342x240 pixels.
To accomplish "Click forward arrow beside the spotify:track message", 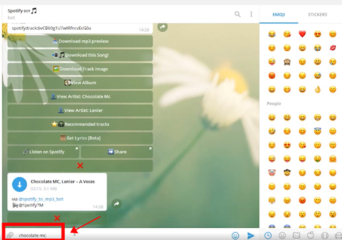I will click(162, 27).
